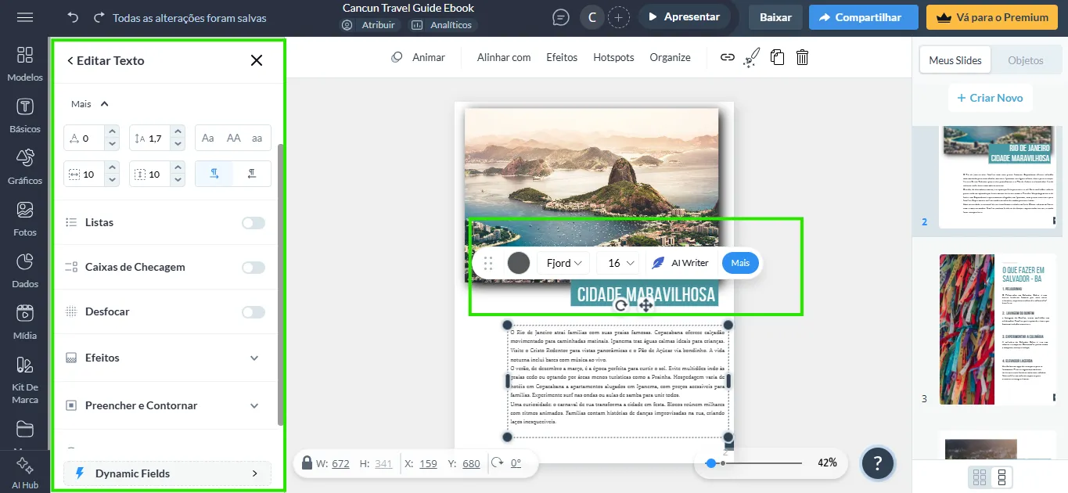Delete the selected element with trash icon

click(x=802, y=57)
